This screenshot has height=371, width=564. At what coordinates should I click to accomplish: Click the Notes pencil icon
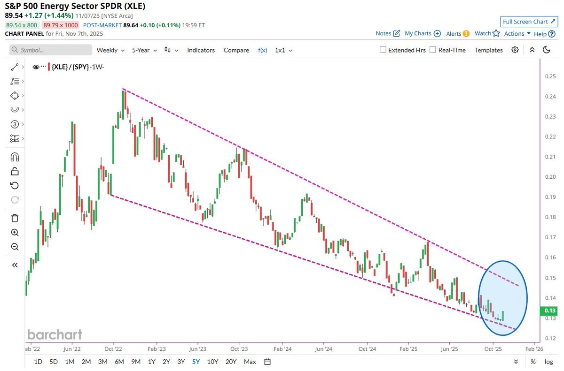click(x=396, y=33)
